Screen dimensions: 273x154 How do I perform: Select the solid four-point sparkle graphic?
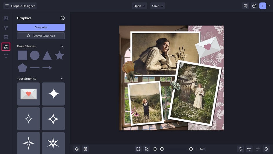pos(53,94)
